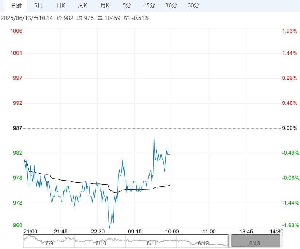
Task: Click the 6/9 section of the date navigator
Action: [x=49, y=241]
